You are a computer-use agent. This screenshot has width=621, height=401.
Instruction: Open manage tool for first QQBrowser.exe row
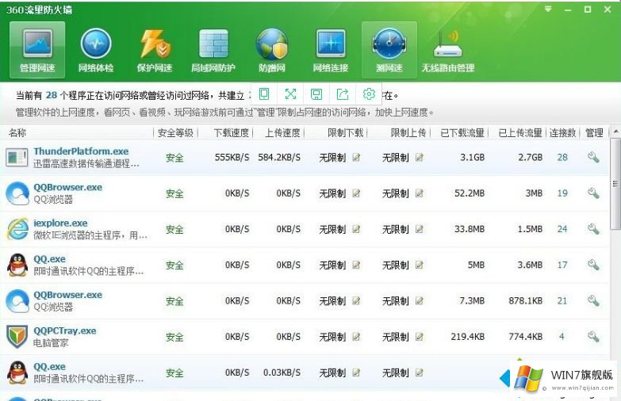(593, 193)
